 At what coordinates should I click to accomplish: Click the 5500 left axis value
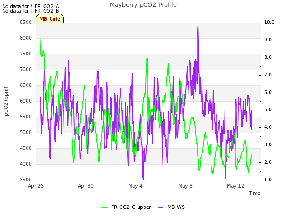26,117
